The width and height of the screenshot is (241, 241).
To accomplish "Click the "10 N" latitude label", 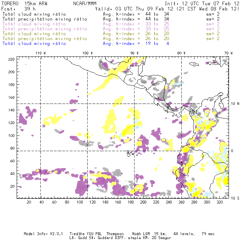I will pos(235,104).
